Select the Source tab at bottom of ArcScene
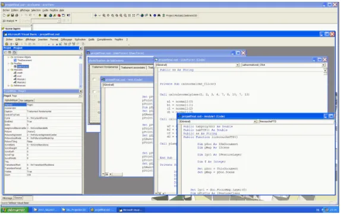 click(18, 198)
